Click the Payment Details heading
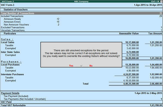Viewport: 163px width, 107px height. 10,93
